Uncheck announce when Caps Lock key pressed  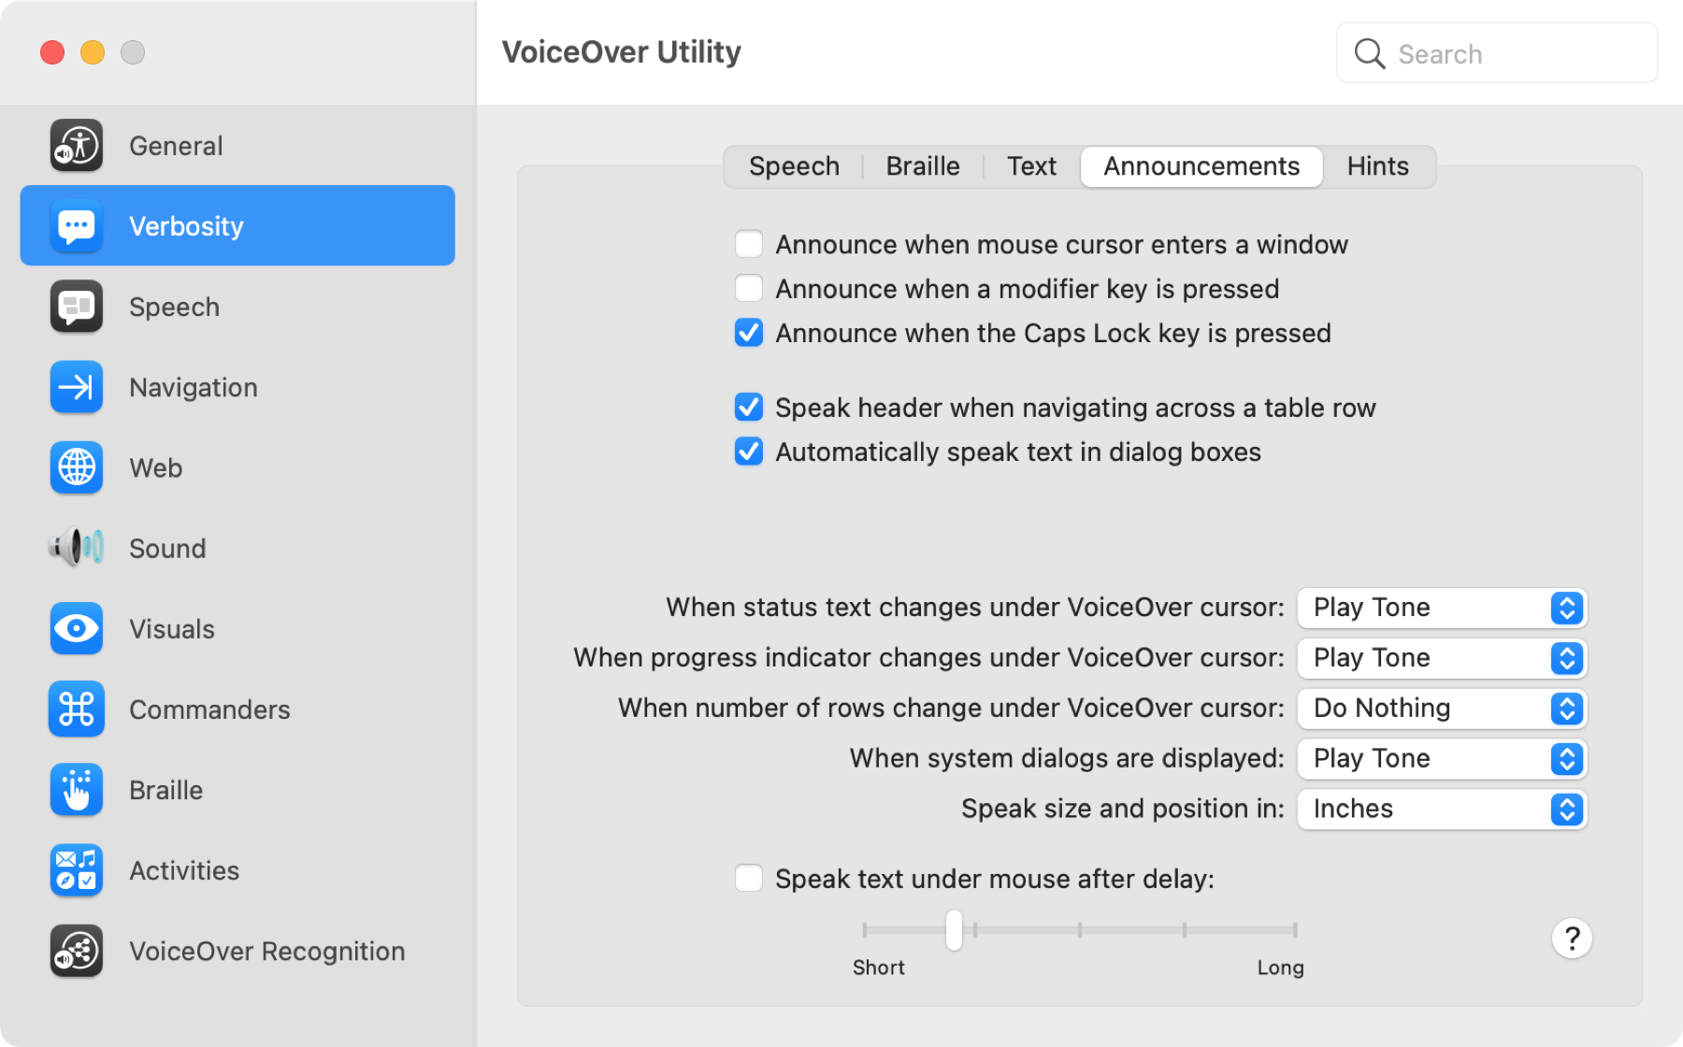749,333
